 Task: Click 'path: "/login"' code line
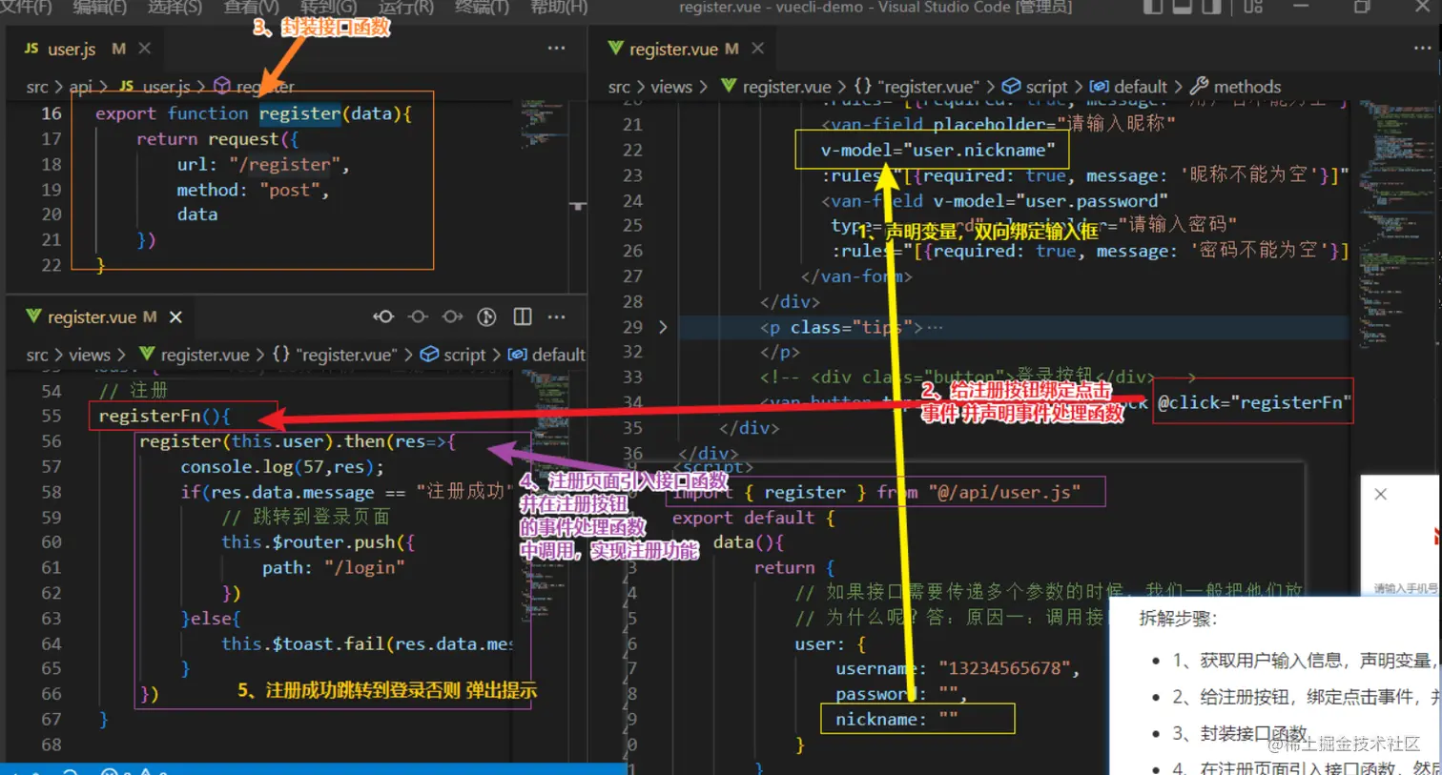[334, 567]
